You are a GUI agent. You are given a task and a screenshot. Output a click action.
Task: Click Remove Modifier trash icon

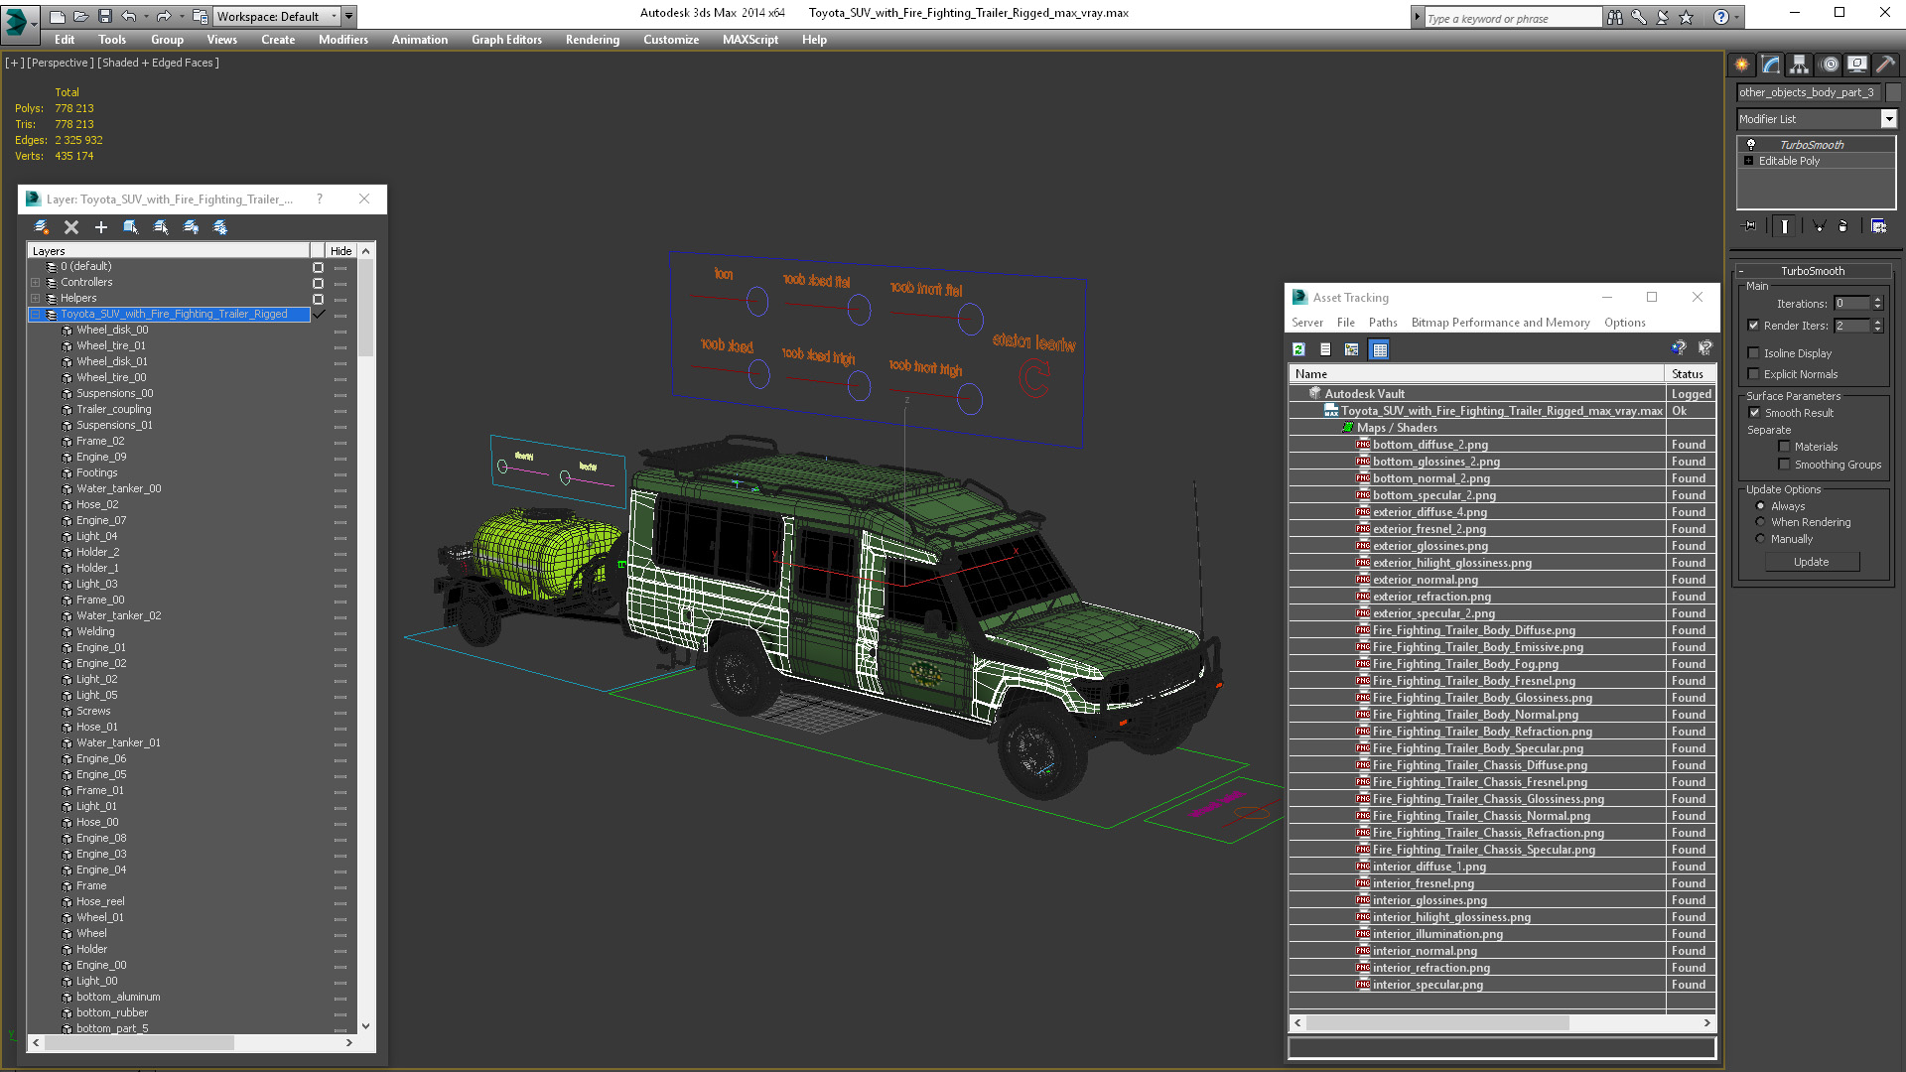(x=1843, y=226)
